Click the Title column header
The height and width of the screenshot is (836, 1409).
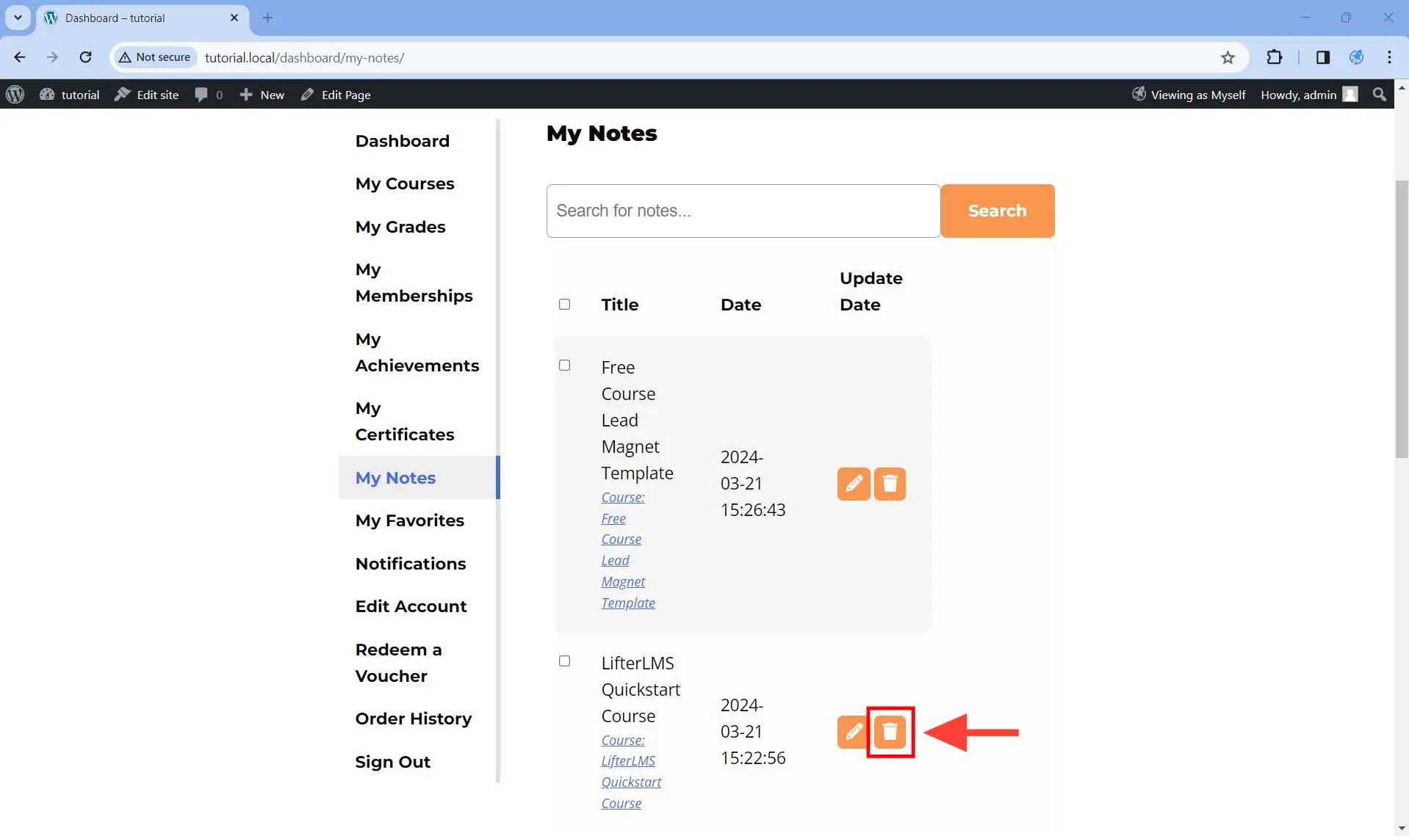(x=620, y=305)
